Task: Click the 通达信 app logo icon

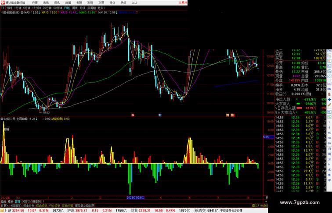Action: point(3,3)
